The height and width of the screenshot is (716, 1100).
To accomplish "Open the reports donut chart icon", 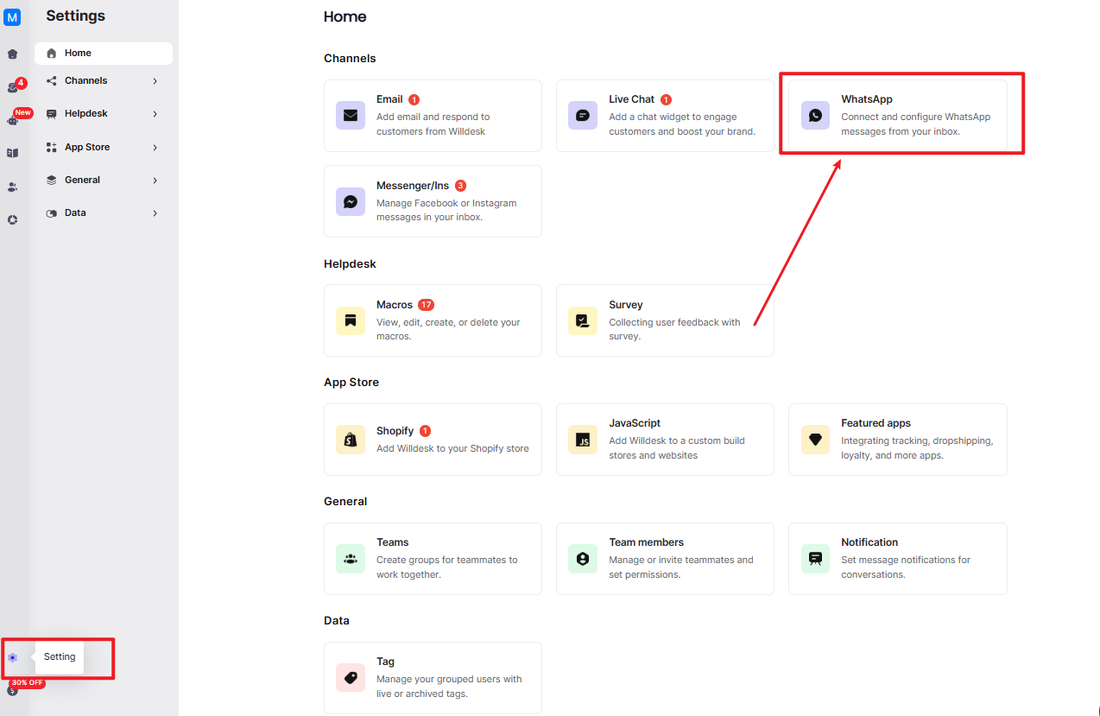I will pos(12,219).
